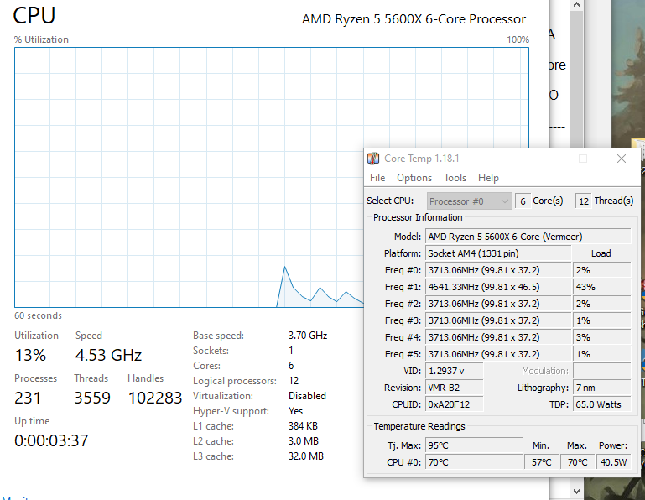
Task: Open the Help menu in Core Temp
Action: coord(488,178)
